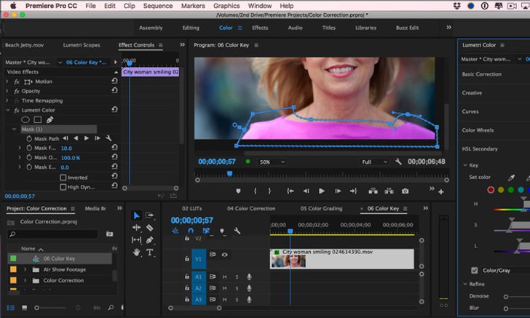This screenshot has height=318, width=530.
Task: Open the Full playback resolution dropdown
Action: (x=374, y=162)
